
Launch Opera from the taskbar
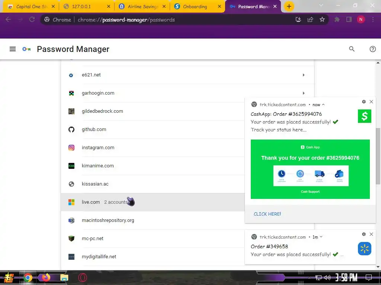point(82,278)
